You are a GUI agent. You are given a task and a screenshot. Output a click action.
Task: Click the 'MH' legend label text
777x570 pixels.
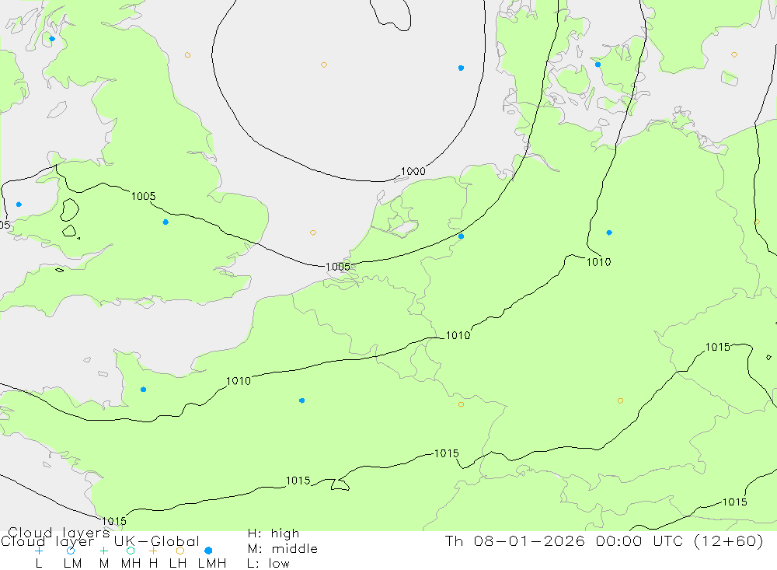131,564
